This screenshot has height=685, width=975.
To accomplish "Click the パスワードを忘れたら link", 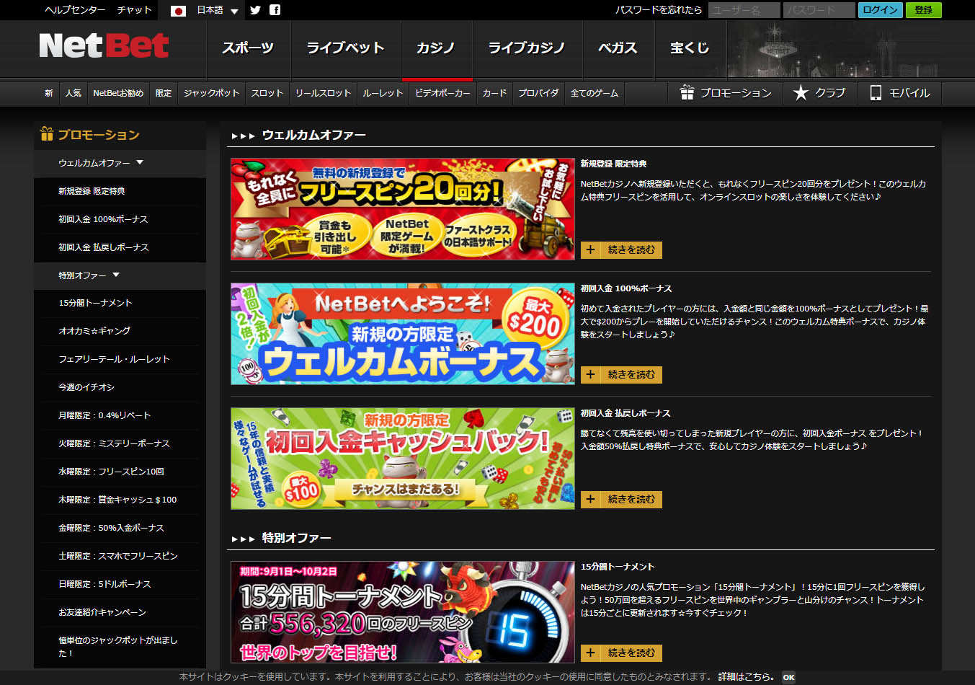I will pyautogui.click(x=658, y=10).
